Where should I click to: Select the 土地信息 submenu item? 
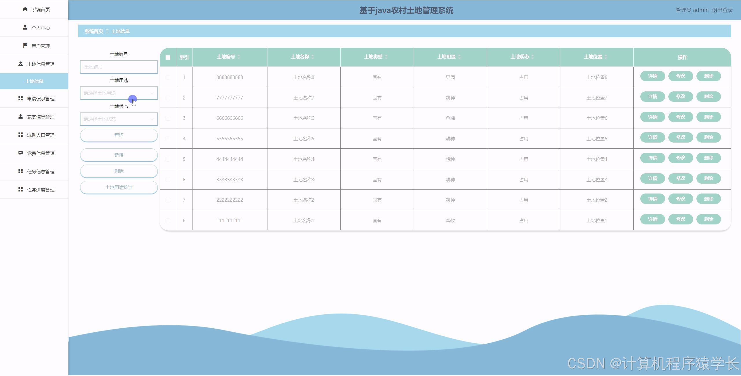[34, 82]
